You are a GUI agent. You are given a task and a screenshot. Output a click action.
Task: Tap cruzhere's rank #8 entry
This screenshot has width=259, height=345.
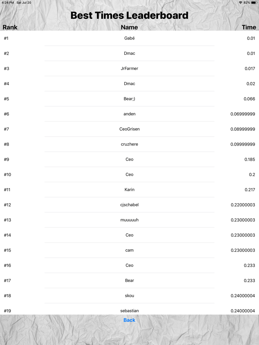point(129,144)
